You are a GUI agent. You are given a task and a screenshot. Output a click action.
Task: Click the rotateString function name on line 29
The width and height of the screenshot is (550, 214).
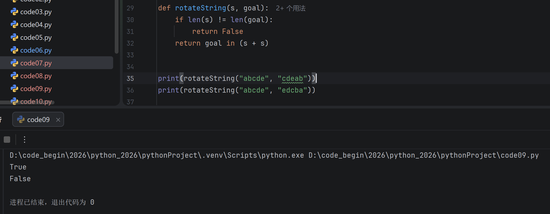tap(200, 8)
